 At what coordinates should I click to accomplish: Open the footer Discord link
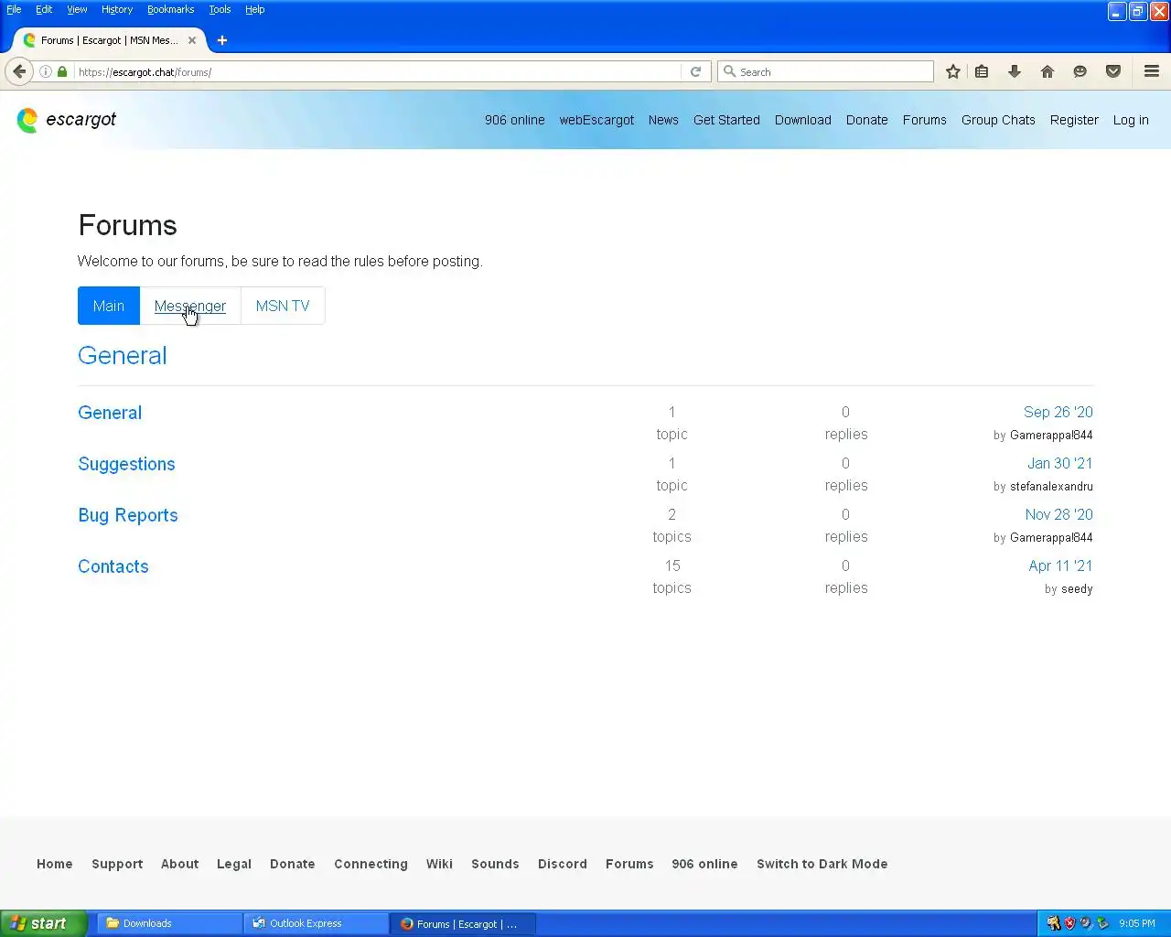click(563, 864)
